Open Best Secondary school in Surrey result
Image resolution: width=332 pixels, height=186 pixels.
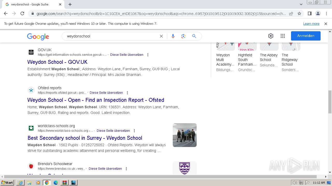(85, 138)
